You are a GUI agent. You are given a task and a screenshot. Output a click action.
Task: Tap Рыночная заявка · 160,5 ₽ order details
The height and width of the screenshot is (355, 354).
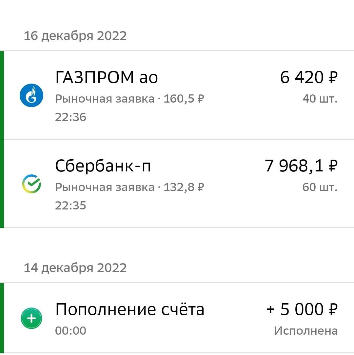click(130, 99)
